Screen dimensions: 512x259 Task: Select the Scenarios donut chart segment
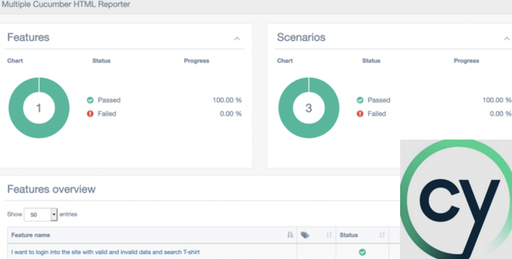308,83
